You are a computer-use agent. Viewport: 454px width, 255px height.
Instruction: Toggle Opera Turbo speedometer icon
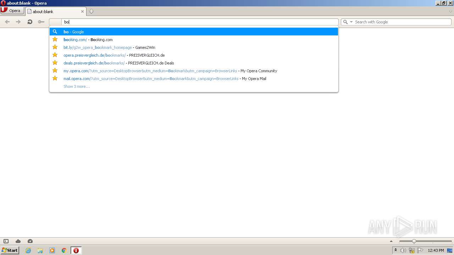click(x=30, y=241)
